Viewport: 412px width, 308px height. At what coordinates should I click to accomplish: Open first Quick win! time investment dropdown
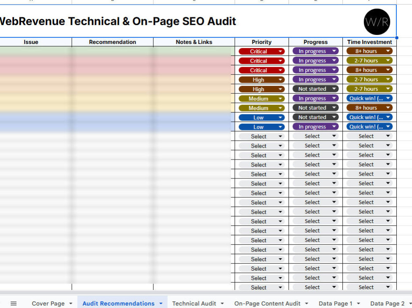(370, 98)
